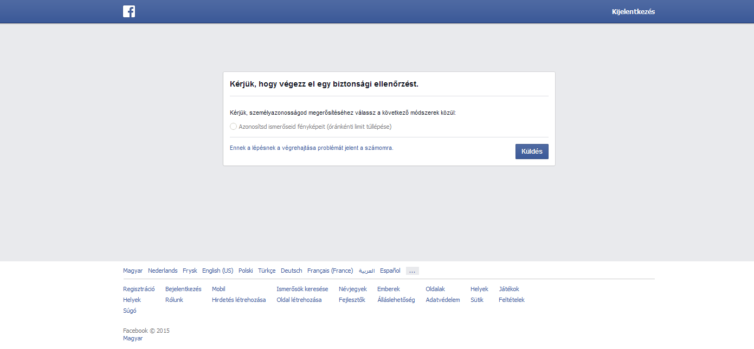Click the Súgó help link
Viewport: 754px width, 349px height.
[130, 311]
